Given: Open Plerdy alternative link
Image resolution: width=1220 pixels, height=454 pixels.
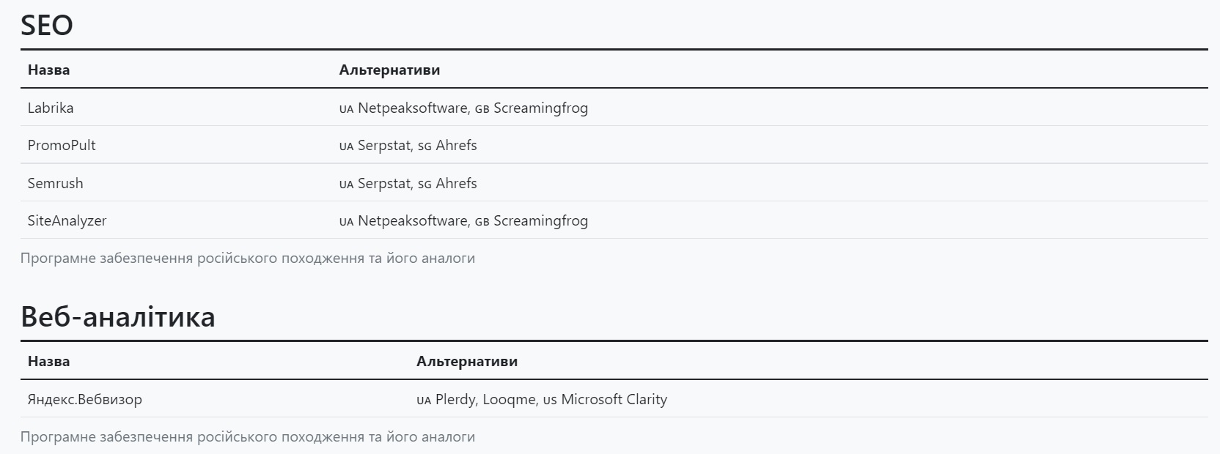Looking at the screenshot, I should pos(456,400).
